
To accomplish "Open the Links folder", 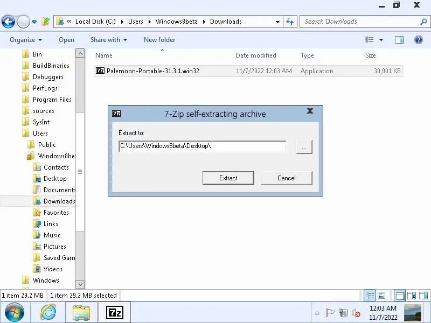I will [51, 223].
